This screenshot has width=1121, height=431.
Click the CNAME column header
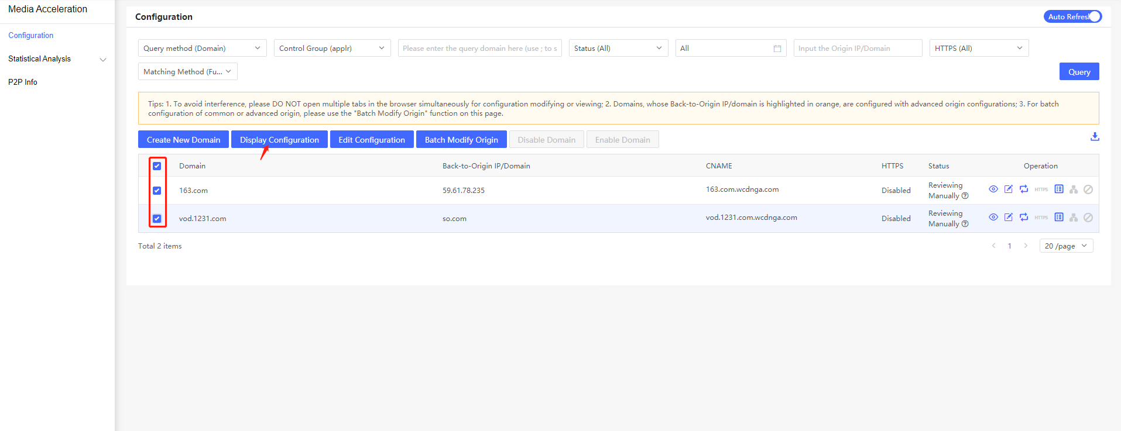(x=719, y=166)
